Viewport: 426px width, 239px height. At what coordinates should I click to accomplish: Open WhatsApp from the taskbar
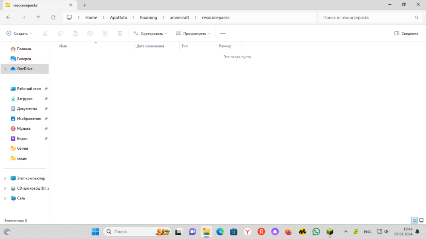click(316, 232)
